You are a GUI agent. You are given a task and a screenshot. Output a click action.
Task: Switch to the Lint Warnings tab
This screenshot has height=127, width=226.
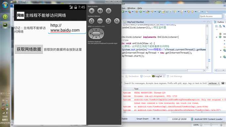pos(174,76)
